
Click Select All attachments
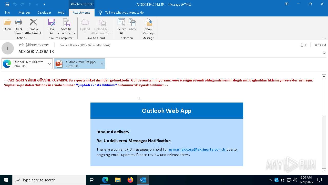122,26
